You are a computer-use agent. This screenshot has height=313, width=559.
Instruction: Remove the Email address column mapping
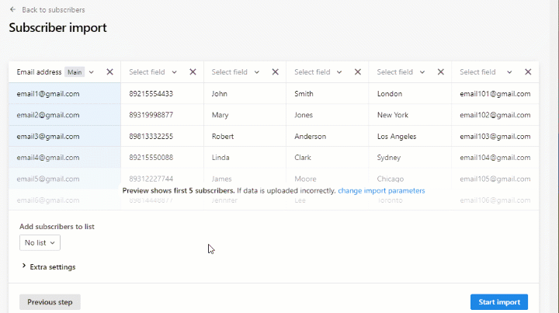[109, 72]
